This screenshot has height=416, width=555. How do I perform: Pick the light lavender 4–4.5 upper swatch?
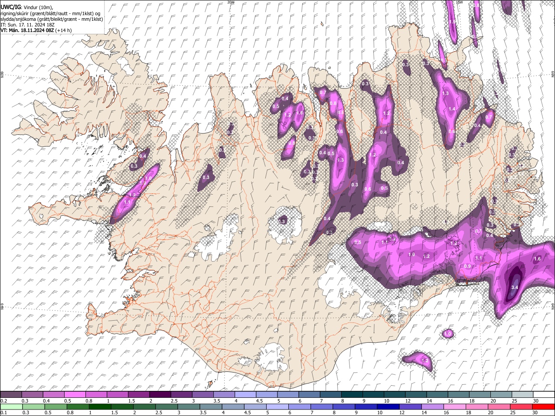245,394
